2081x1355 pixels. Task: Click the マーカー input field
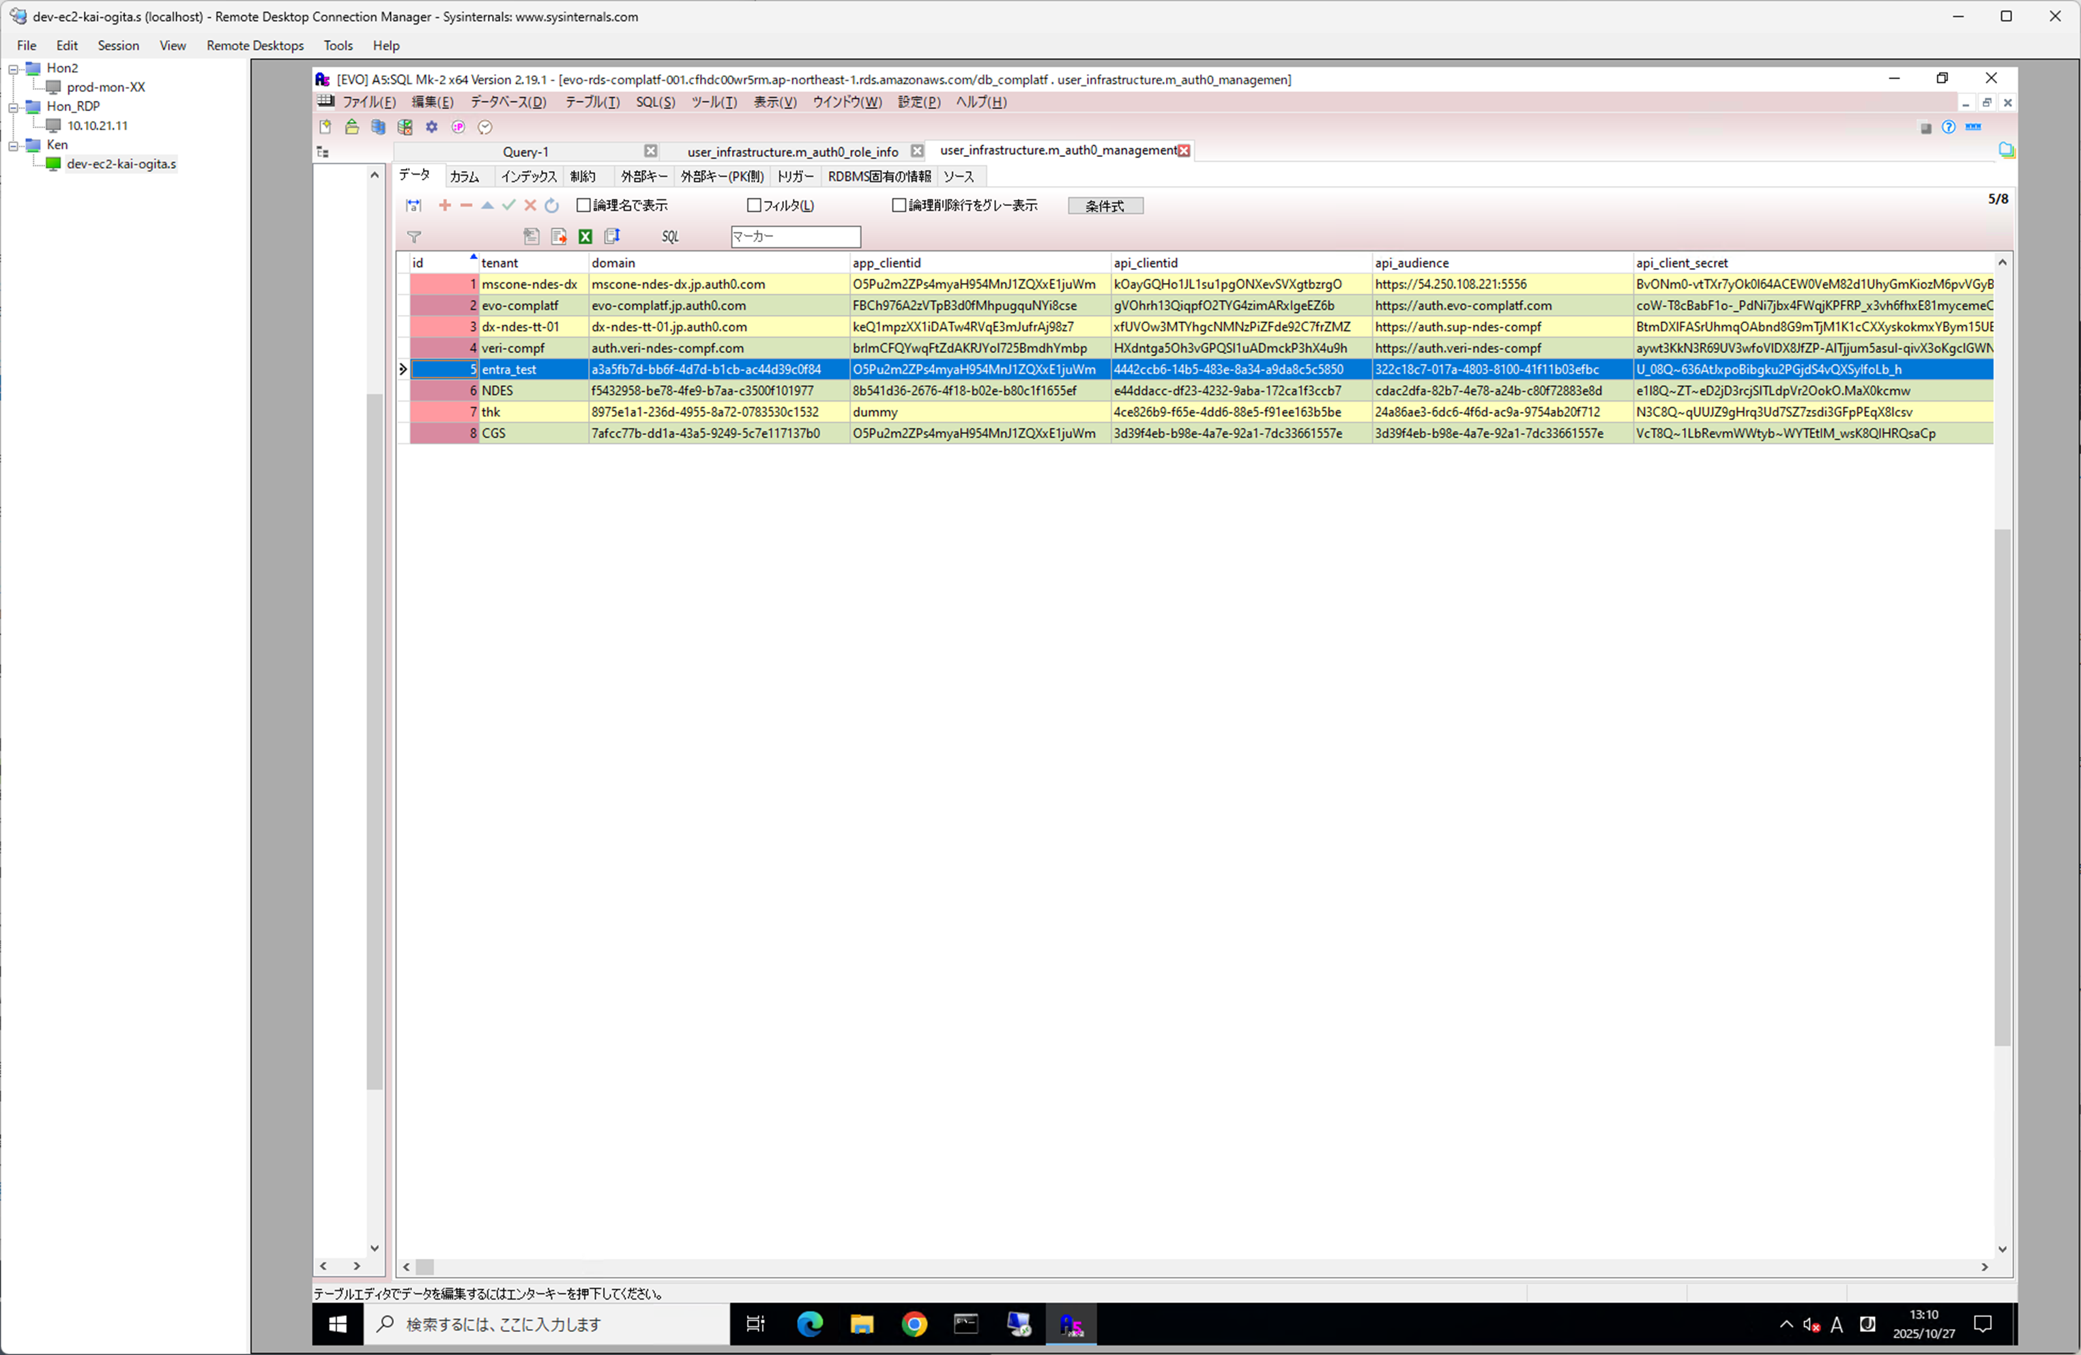pos(795,237)
